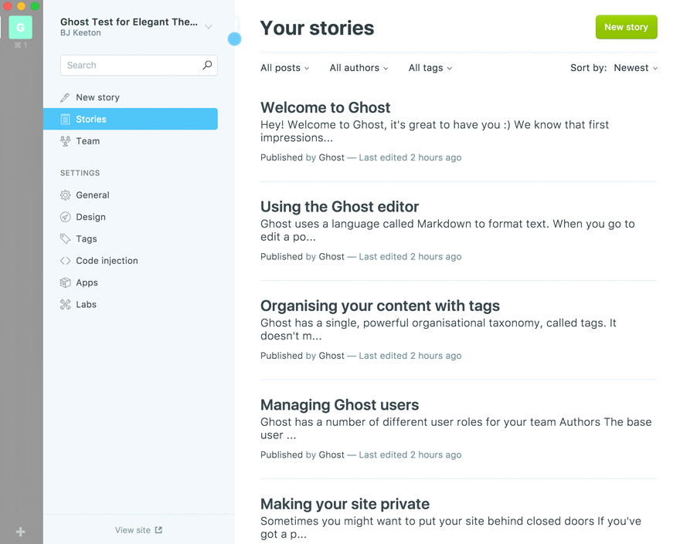The image size is (680, 544).
Task: Click the magnifier icon in the search box
Action: (x=207, y=66)
